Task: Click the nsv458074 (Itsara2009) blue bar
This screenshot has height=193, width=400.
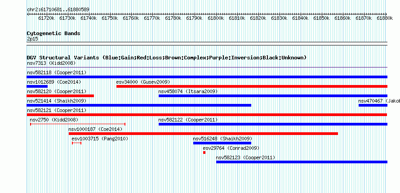Action: [x=273, y=96]
